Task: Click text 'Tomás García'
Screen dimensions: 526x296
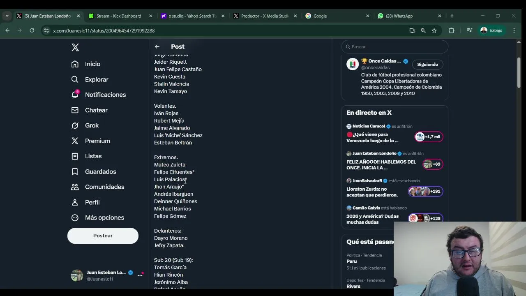Action: coord(170,268)
